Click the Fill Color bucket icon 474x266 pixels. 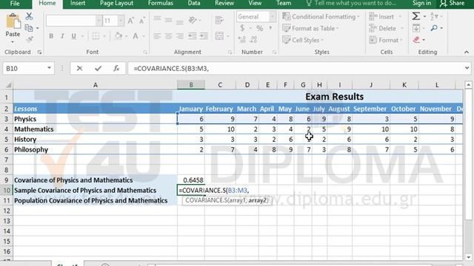tap(118, 36)
